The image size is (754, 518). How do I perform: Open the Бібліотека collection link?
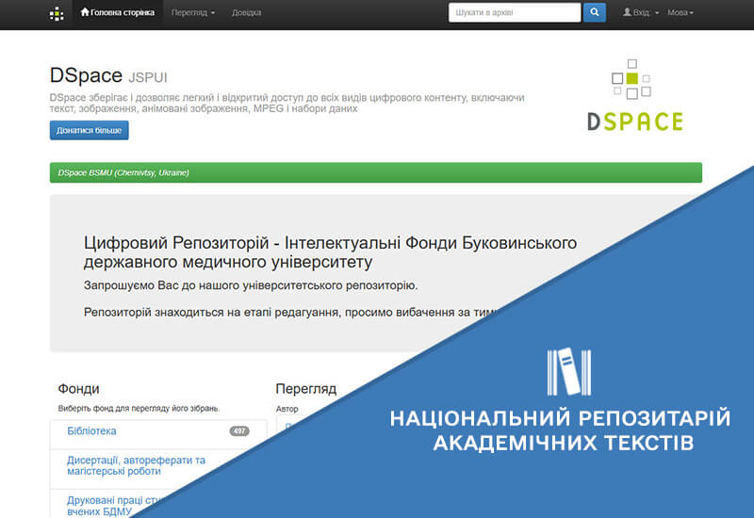[x=91, y=431]
